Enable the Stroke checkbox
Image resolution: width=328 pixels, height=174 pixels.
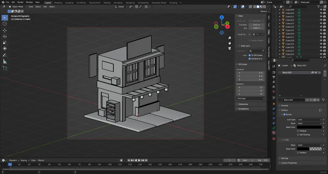pyautogui.click(x=285, y=115)
